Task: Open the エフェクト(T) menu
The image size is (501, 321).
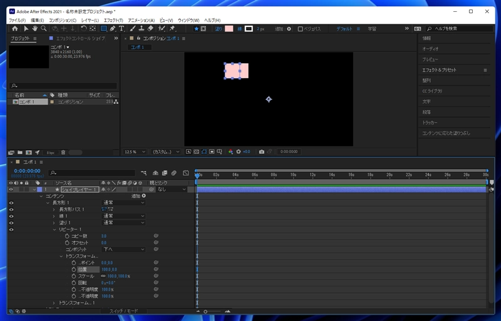Action: point(113,21)
